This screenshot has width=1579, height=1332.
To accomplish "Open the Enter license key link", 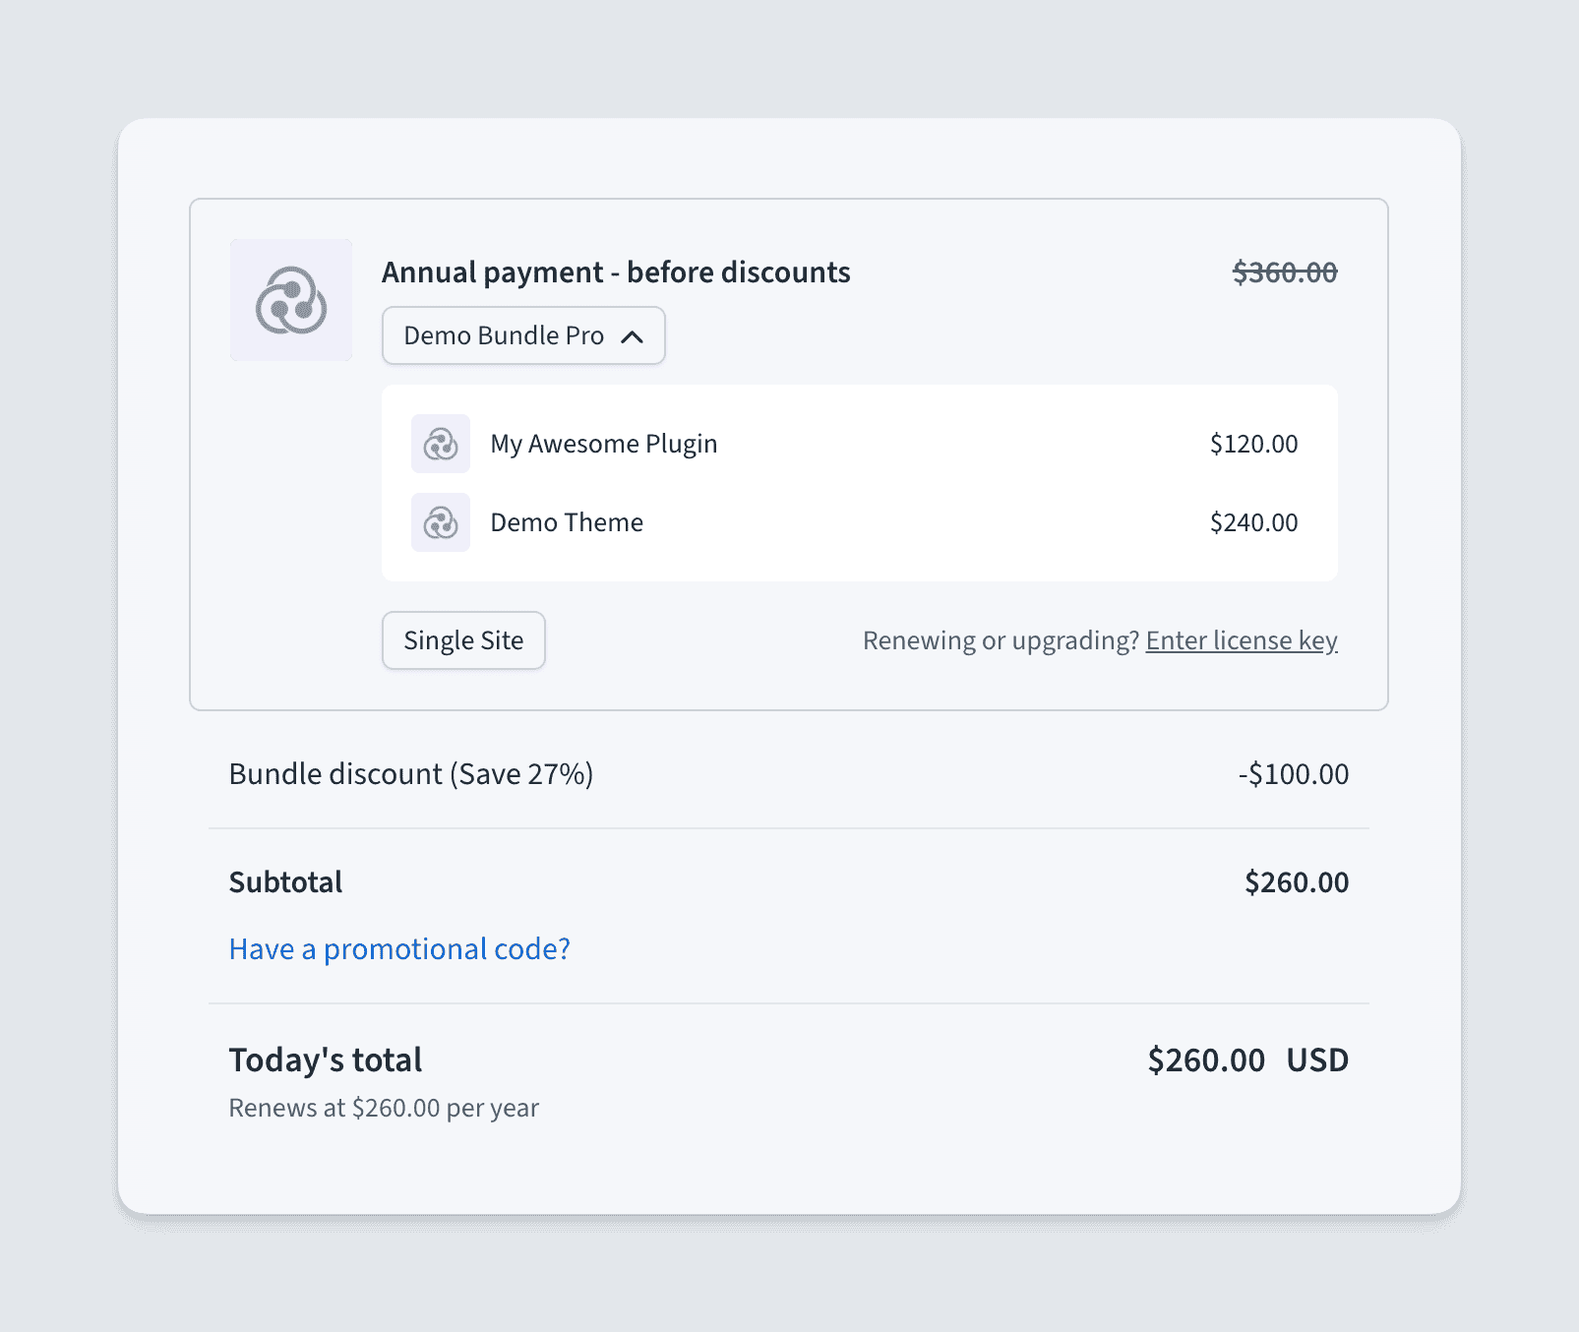I will pyautogui.click(x=1242, y=640).
